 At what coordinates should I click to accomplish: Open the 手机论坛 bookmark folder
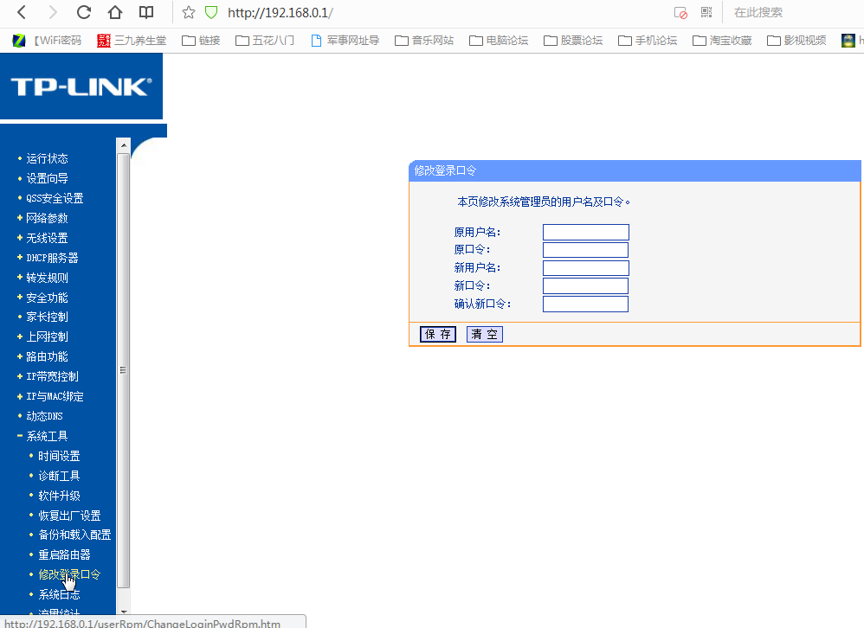pyautogui.click(x=648, y=40)
